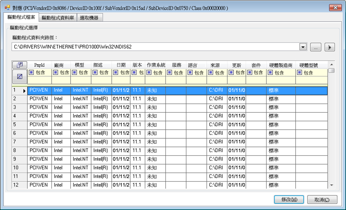Click the browse folder button with ellipsis
Image resolution: width=346 pixels, height=210 pixels.
pyautogui.click(x=315, y=47)
